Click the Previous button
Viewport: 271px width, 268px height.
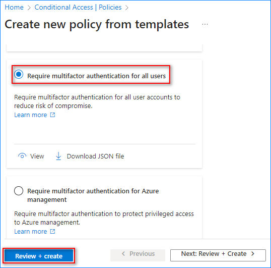tap(138, 255)
